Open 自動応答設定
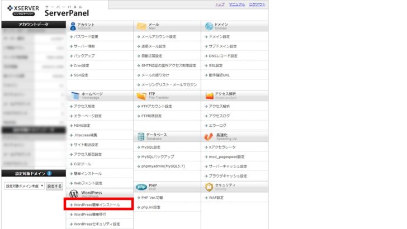 pyautogui.click(x=152, y=56)
